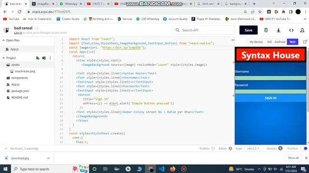Switch to iOS preview tab

pos(269,42)
